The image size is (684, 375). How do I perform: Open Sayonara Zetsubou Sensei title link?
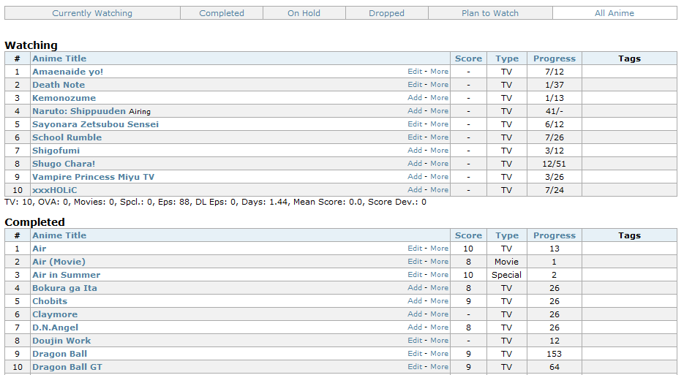point(96,124)
